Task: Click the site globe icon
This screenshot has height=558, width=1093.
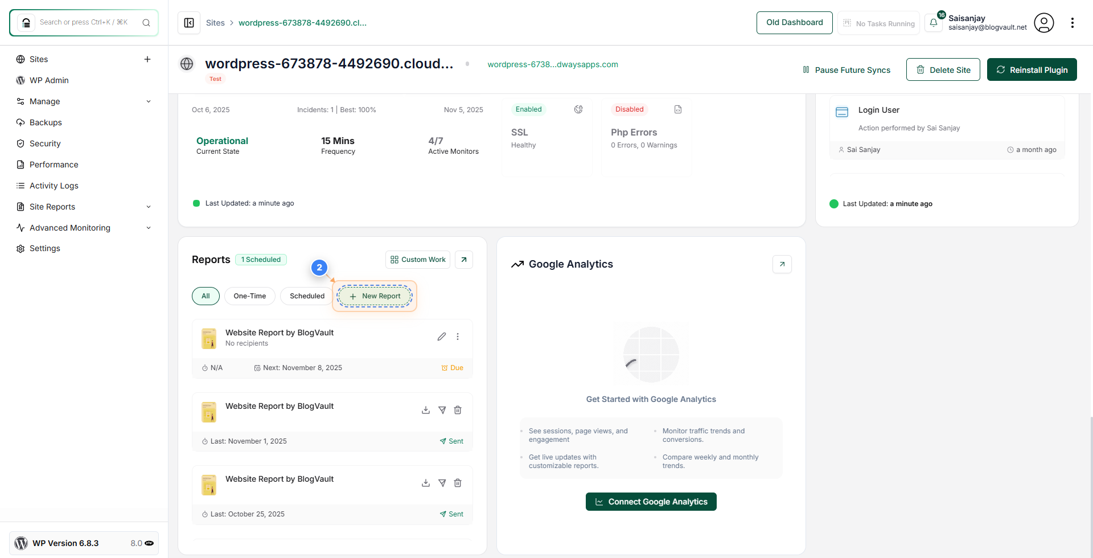Action: (x=187, y=64)
